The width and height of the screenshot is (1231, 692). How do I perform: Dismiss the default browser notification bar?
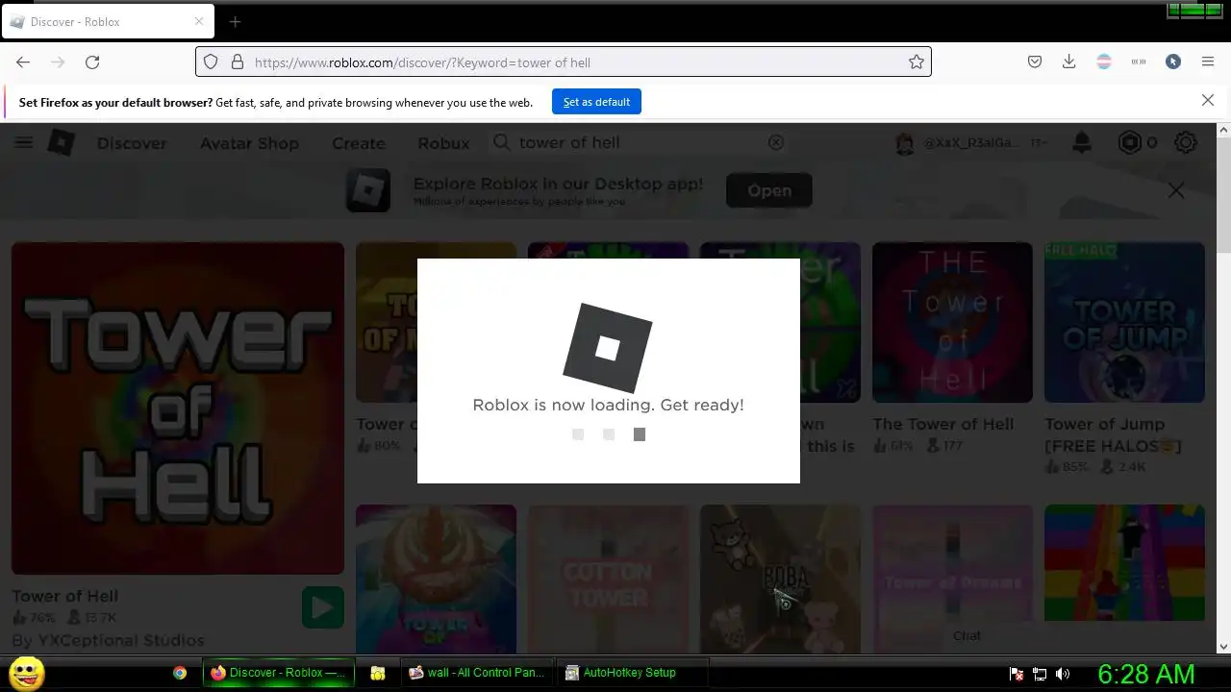point(1208,100)
